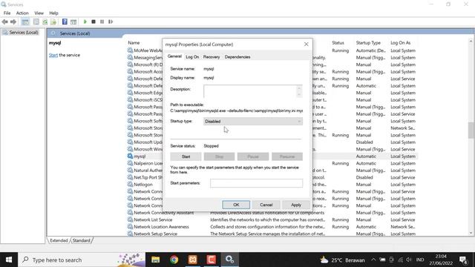Click the scrollbar down arrow in services list
This screenshot has height=267, width=475.
[x=471, y=233]
